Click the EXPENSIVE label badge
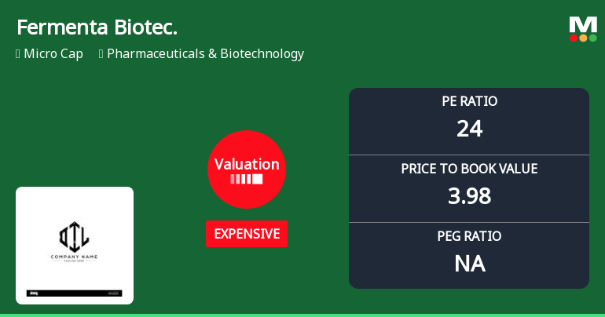605x317 pixels. (x=247, y=234)
